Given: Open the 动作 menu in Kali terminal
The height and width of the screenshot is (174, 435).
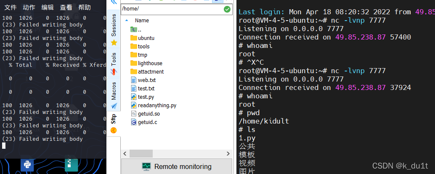Looking at the screenshot, I should pos(29,8).
